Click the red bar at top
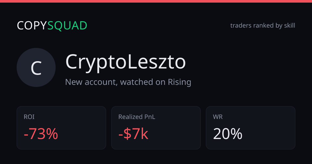Screen dimensions: 312x164 (156, 1)
